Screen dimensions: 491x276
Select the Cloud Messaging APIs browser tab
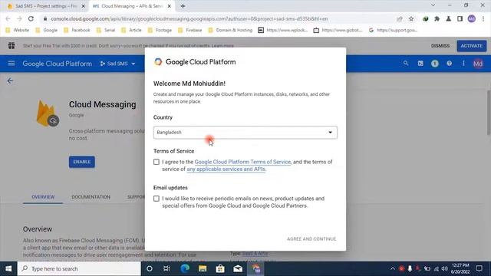click(x=131, y=6)
